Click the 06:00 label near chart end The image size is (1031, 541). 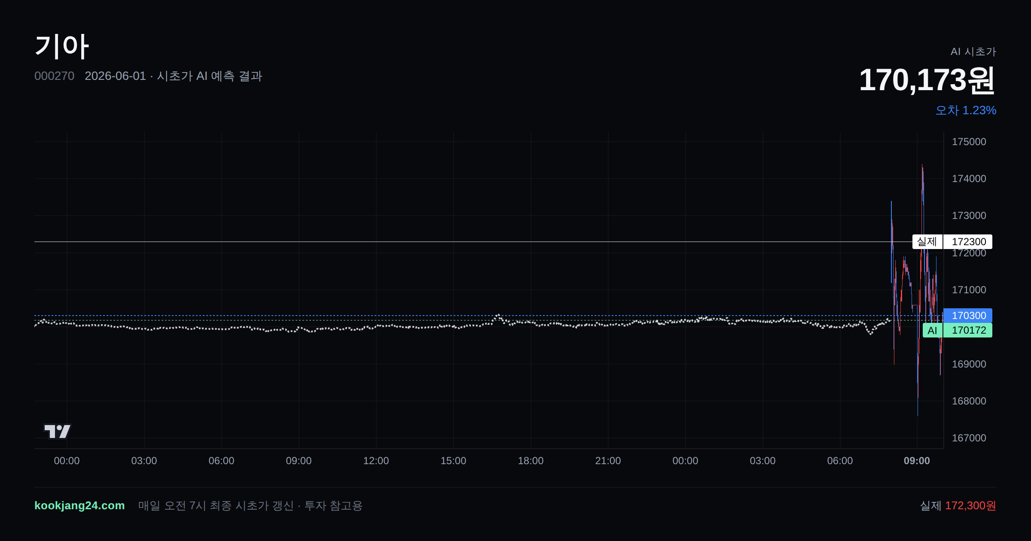tap(840, 461)
